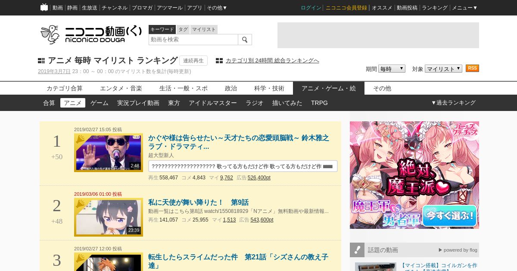
Task: Select アニメ subcategory
Action: tap(73, 103)
